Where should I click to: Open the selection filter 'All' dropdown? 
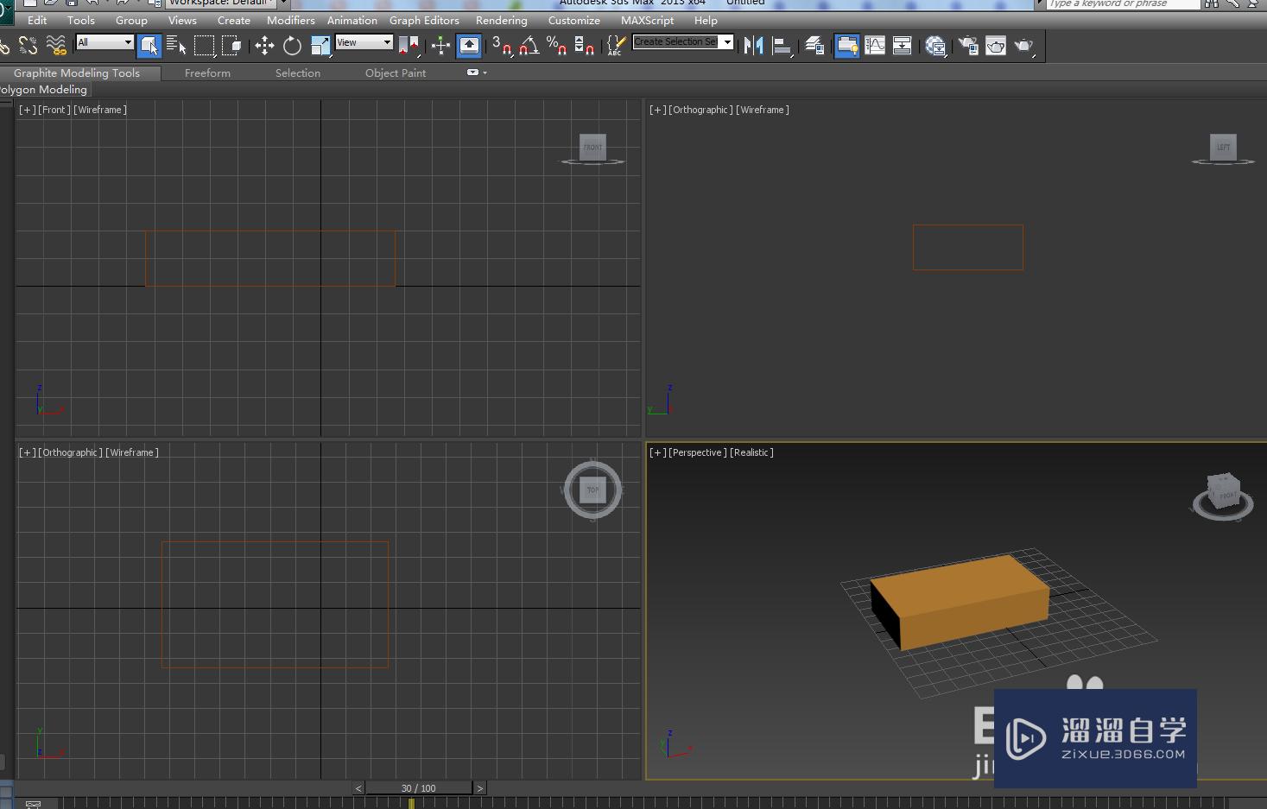[105, 42]
